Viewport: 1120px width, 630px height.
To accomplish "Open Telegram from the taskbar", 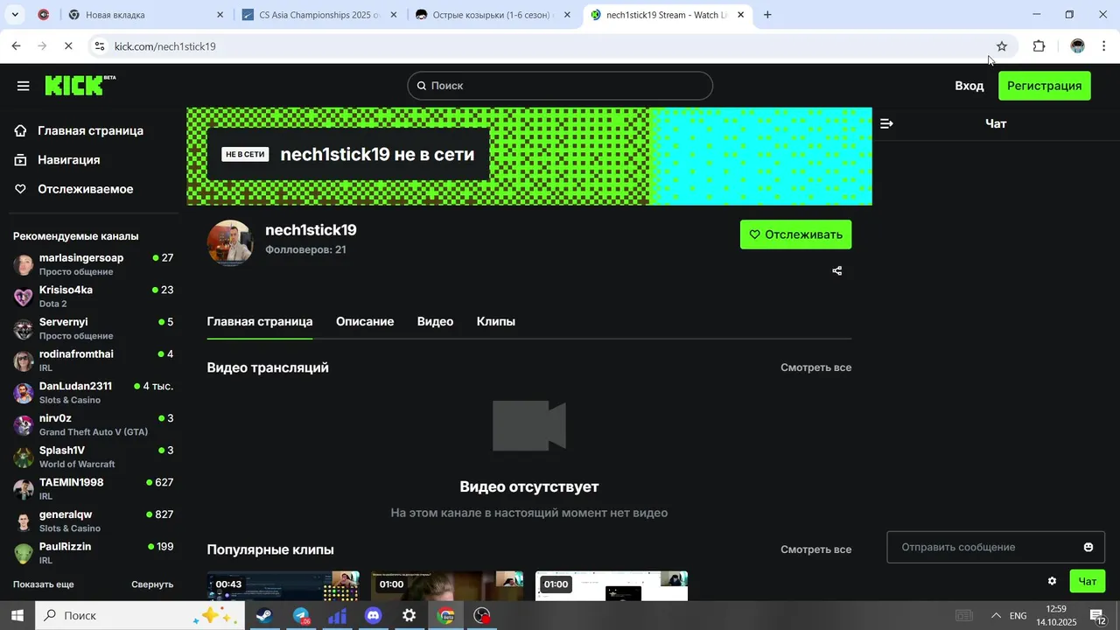I will [x=301, y=616].
